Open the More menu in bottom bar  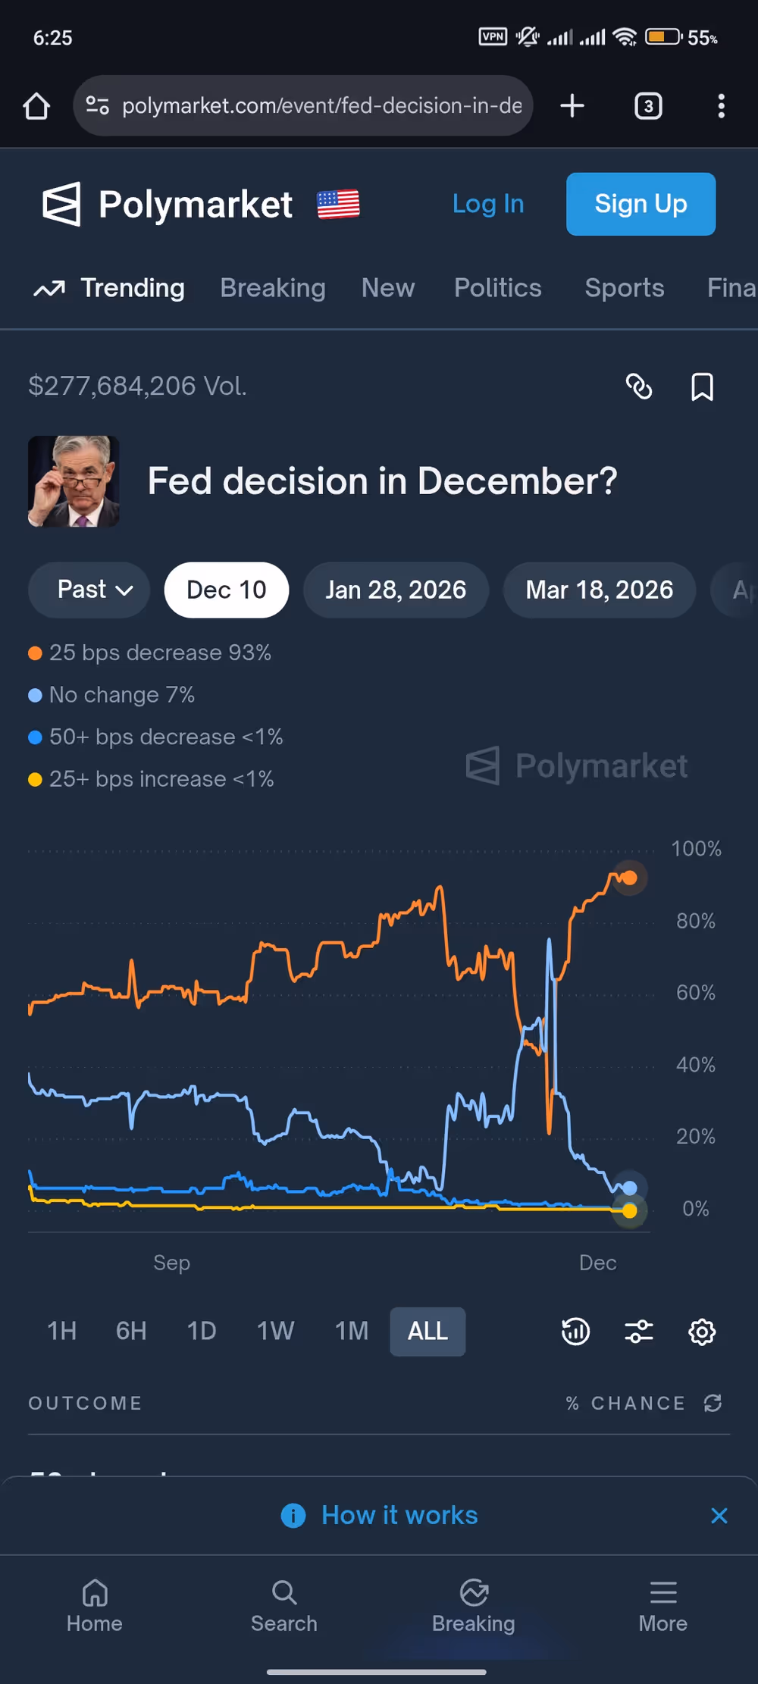click(x=662, y=1605)
